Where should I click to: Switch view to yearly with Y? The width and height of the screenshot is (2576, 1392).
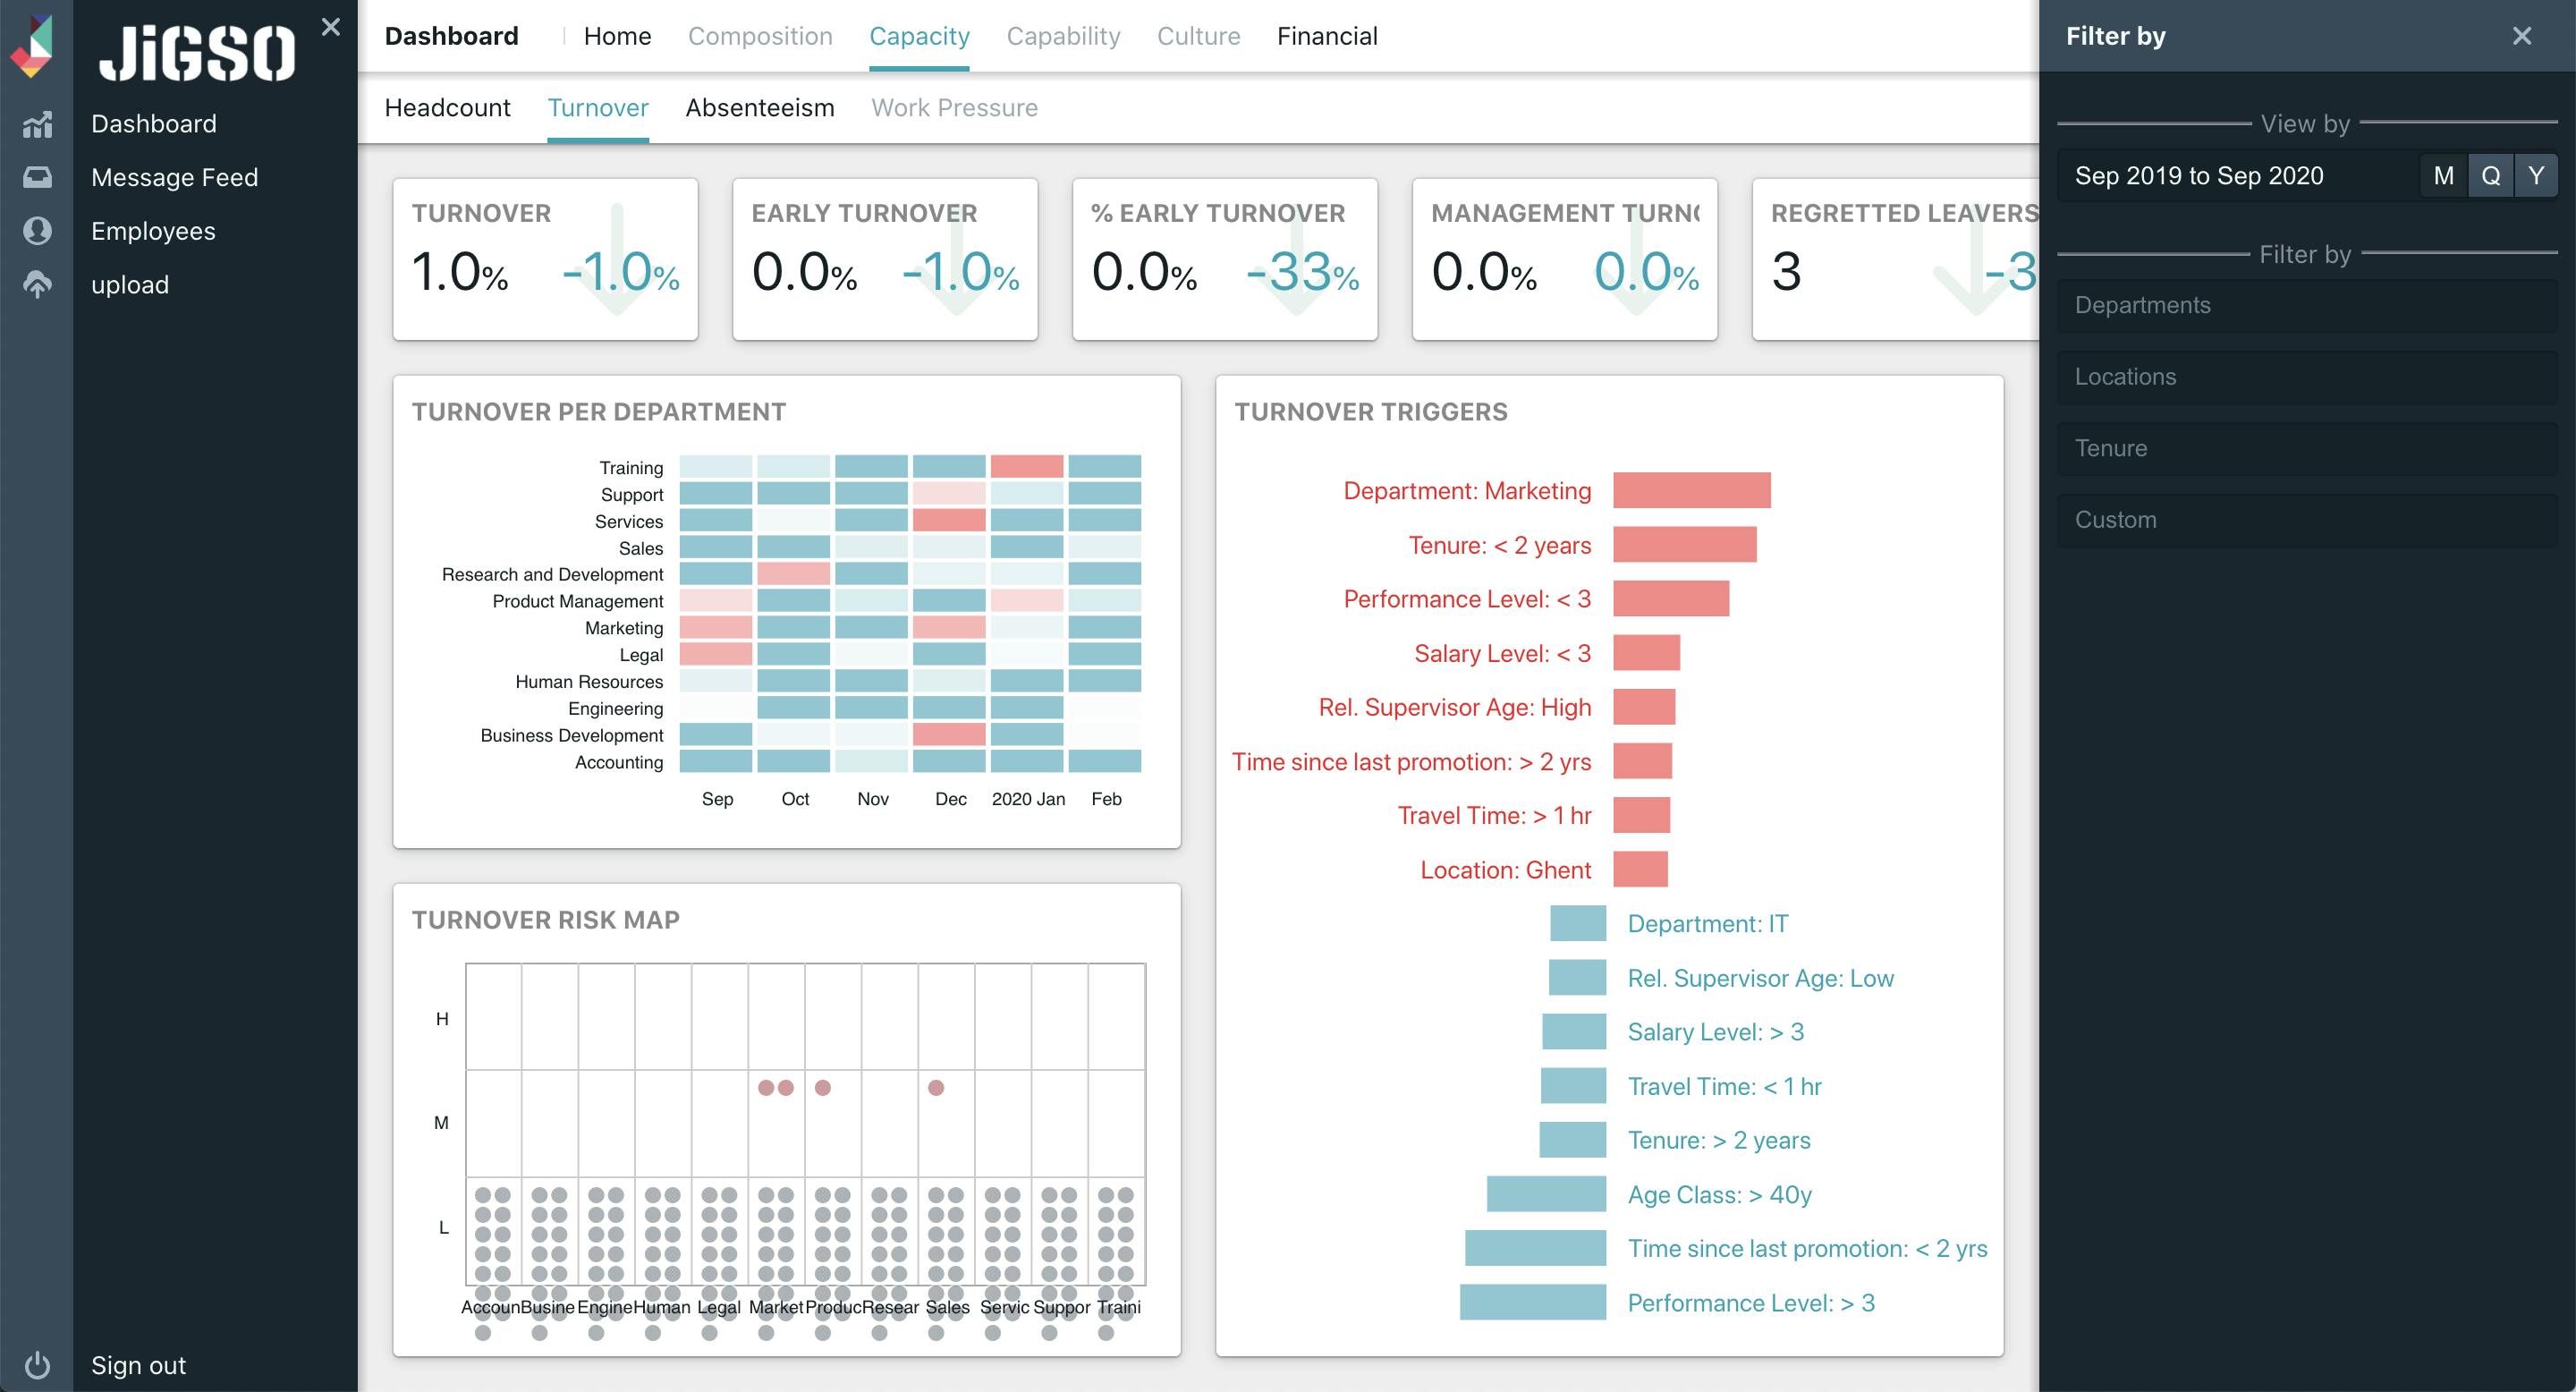(2536, 176)
